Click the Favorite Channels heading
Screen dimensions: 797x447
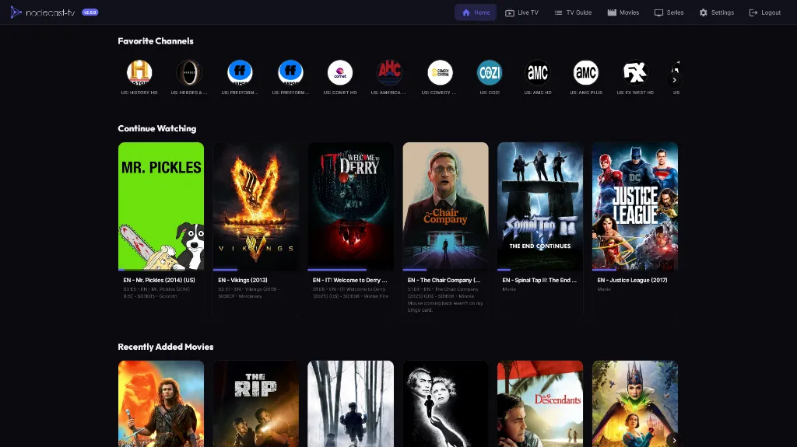pyautogui.click(x=156, y=41)
